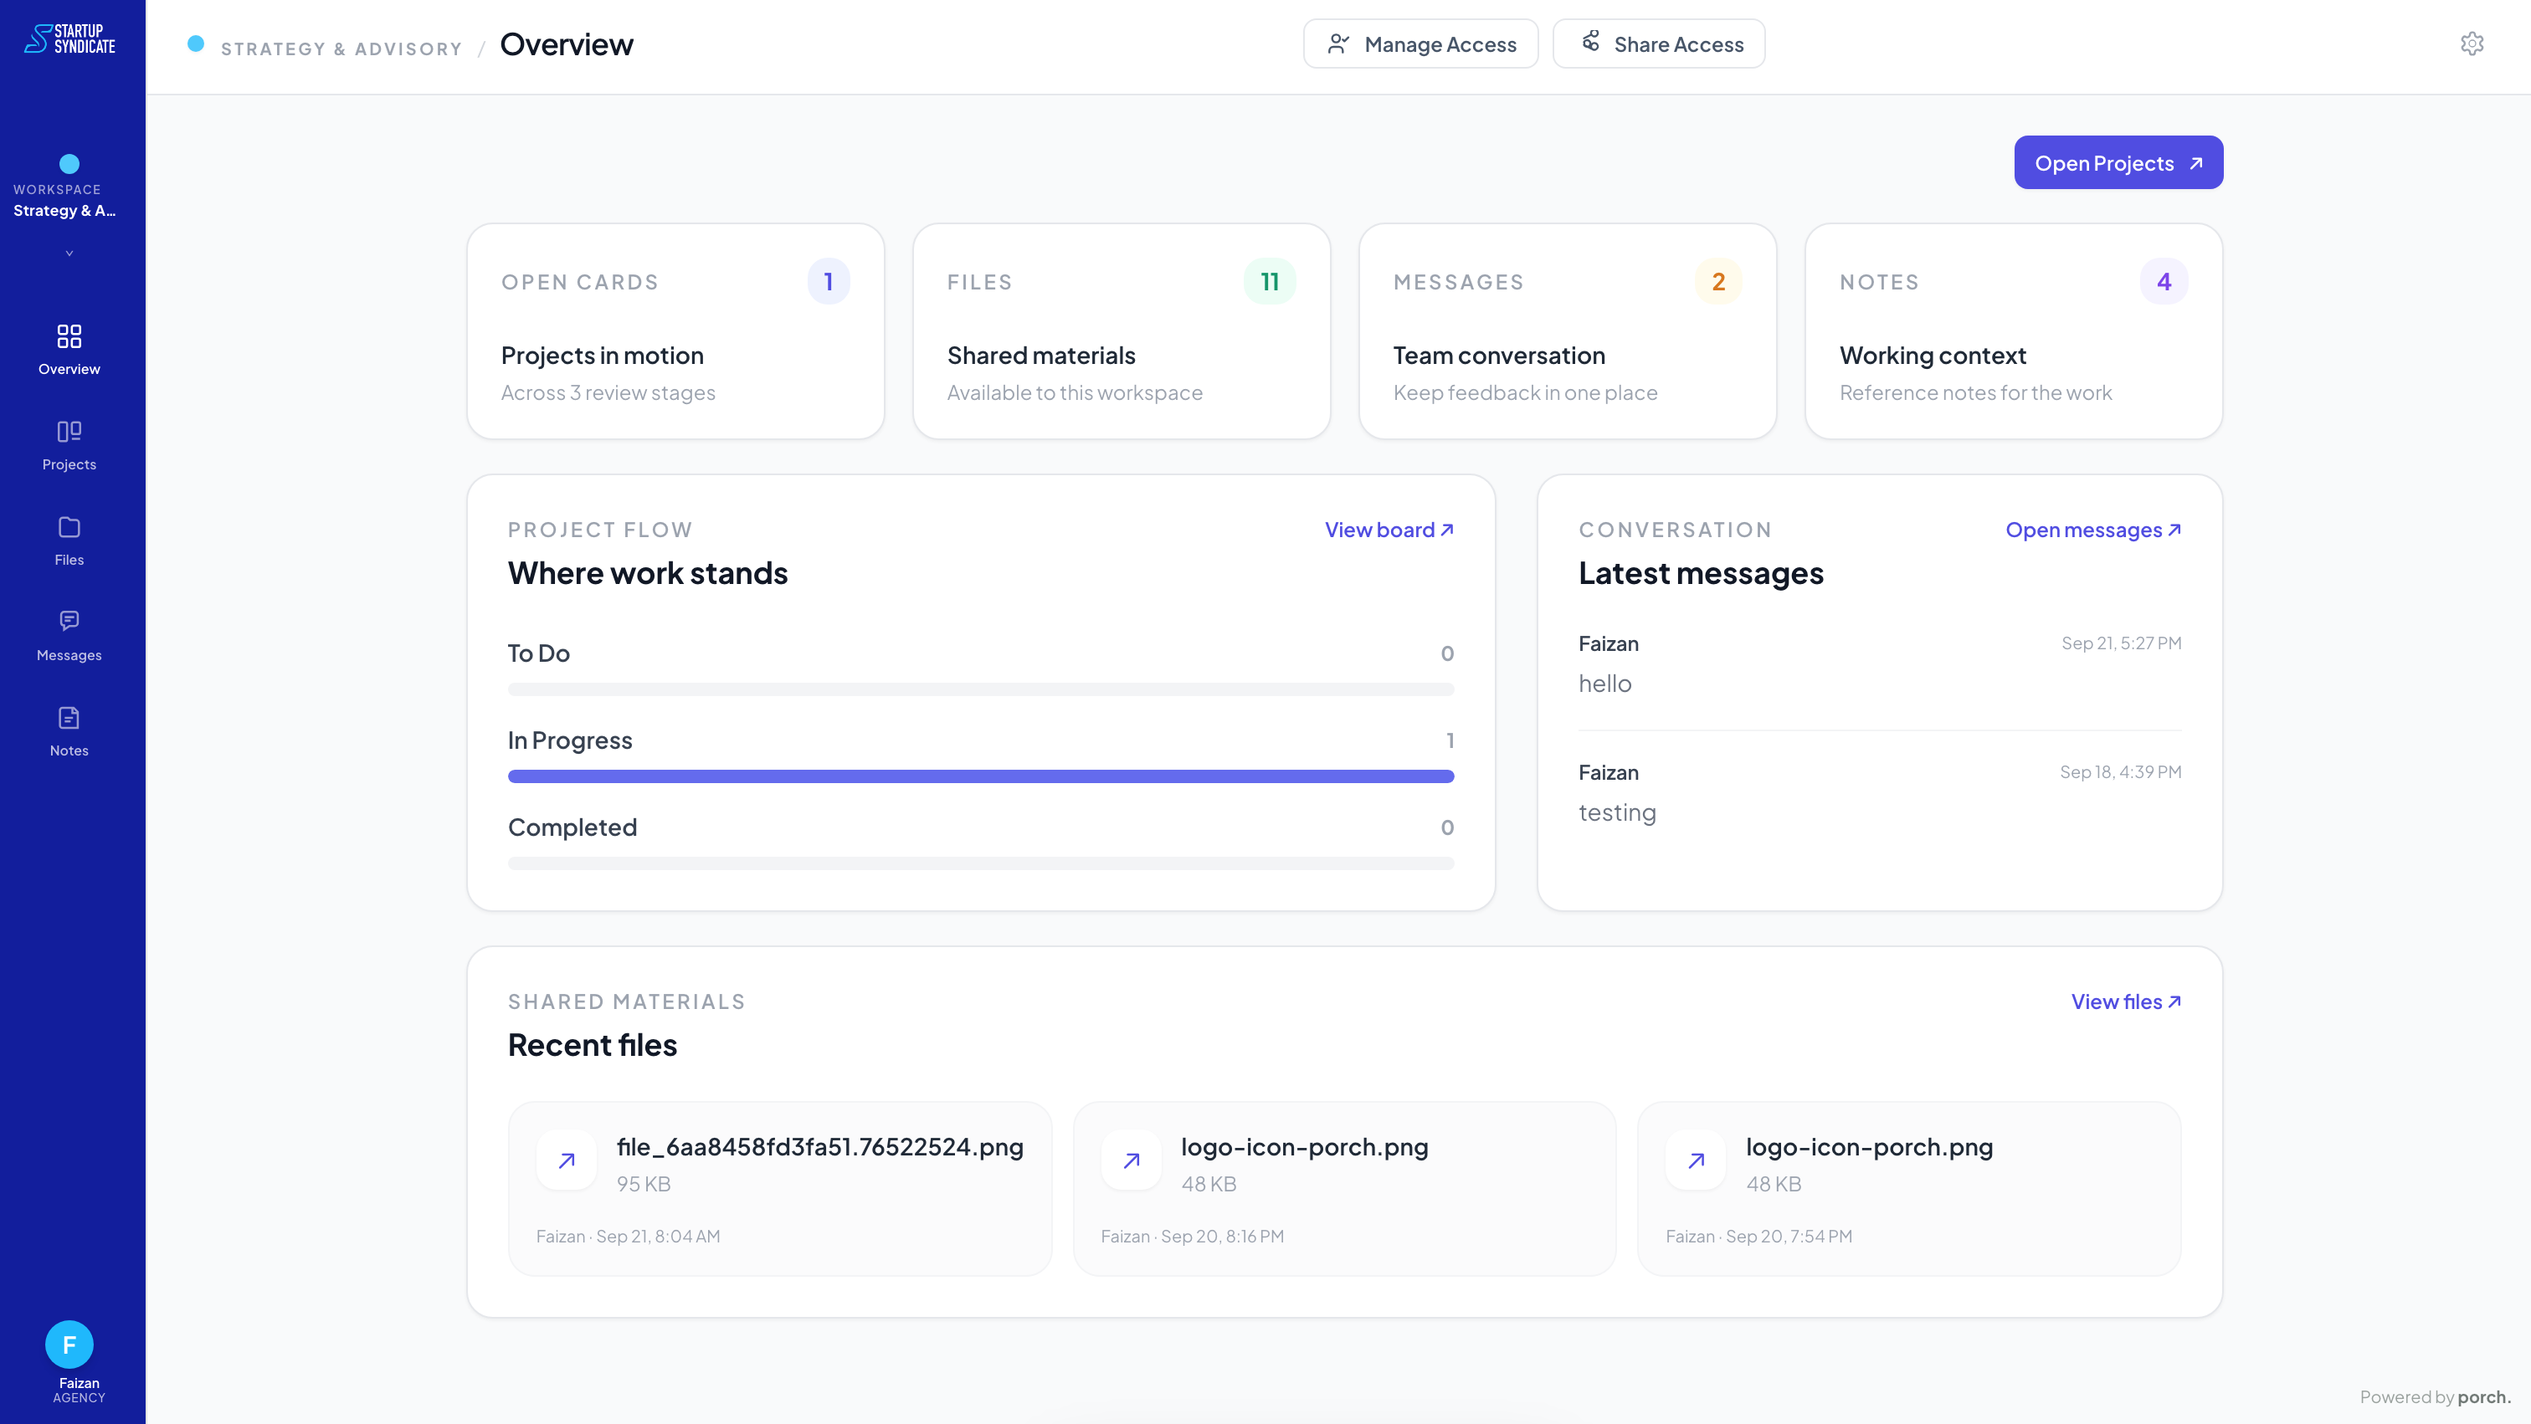Click the Open Projects button
Image resolution: width=2531 pixels, height=1424 pixels.
(x=2118, y=163)
